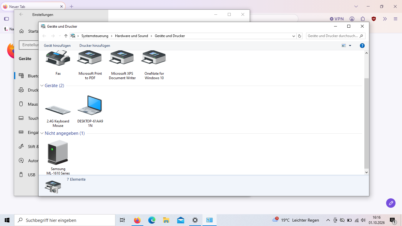This screenshot has width=402, height=226.
Task: Select the Microsoft Print to PDF printer
Action: click(90, 65)
